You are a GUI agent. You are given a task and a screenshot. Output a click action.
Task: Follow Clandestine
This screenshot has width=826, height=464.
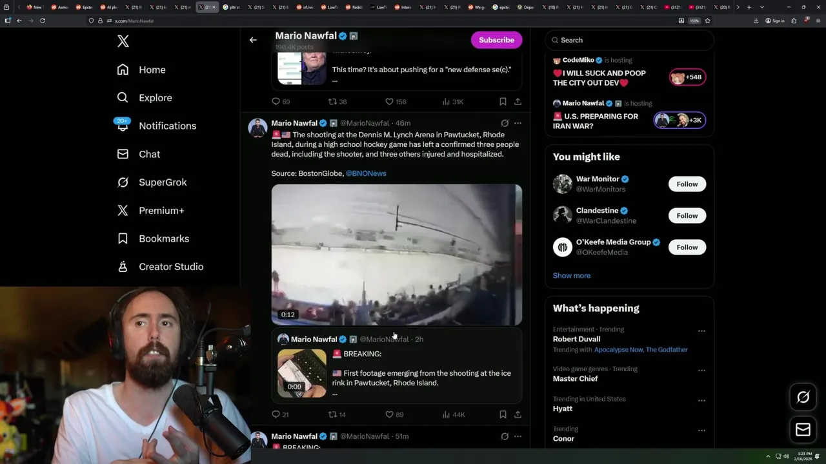point(687,216)
